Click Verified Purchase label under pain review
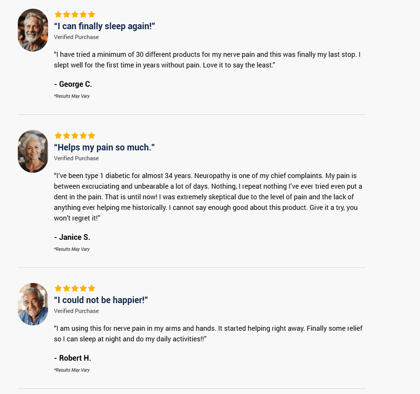The height and width of the screenshot is (394, 420). [x=76, y=158]
